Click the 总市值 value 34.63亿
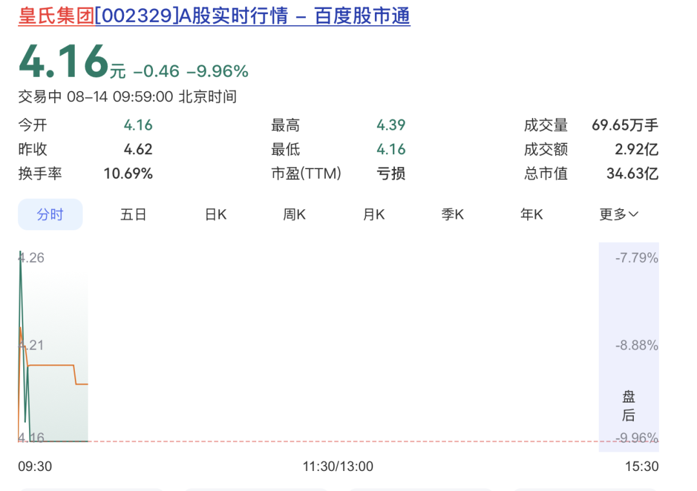 pos(632,174)
